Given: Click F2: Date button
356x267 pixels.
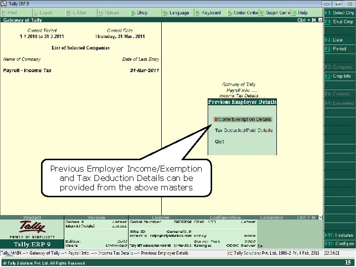Looking at the screenshot, I should pos(340,40).
